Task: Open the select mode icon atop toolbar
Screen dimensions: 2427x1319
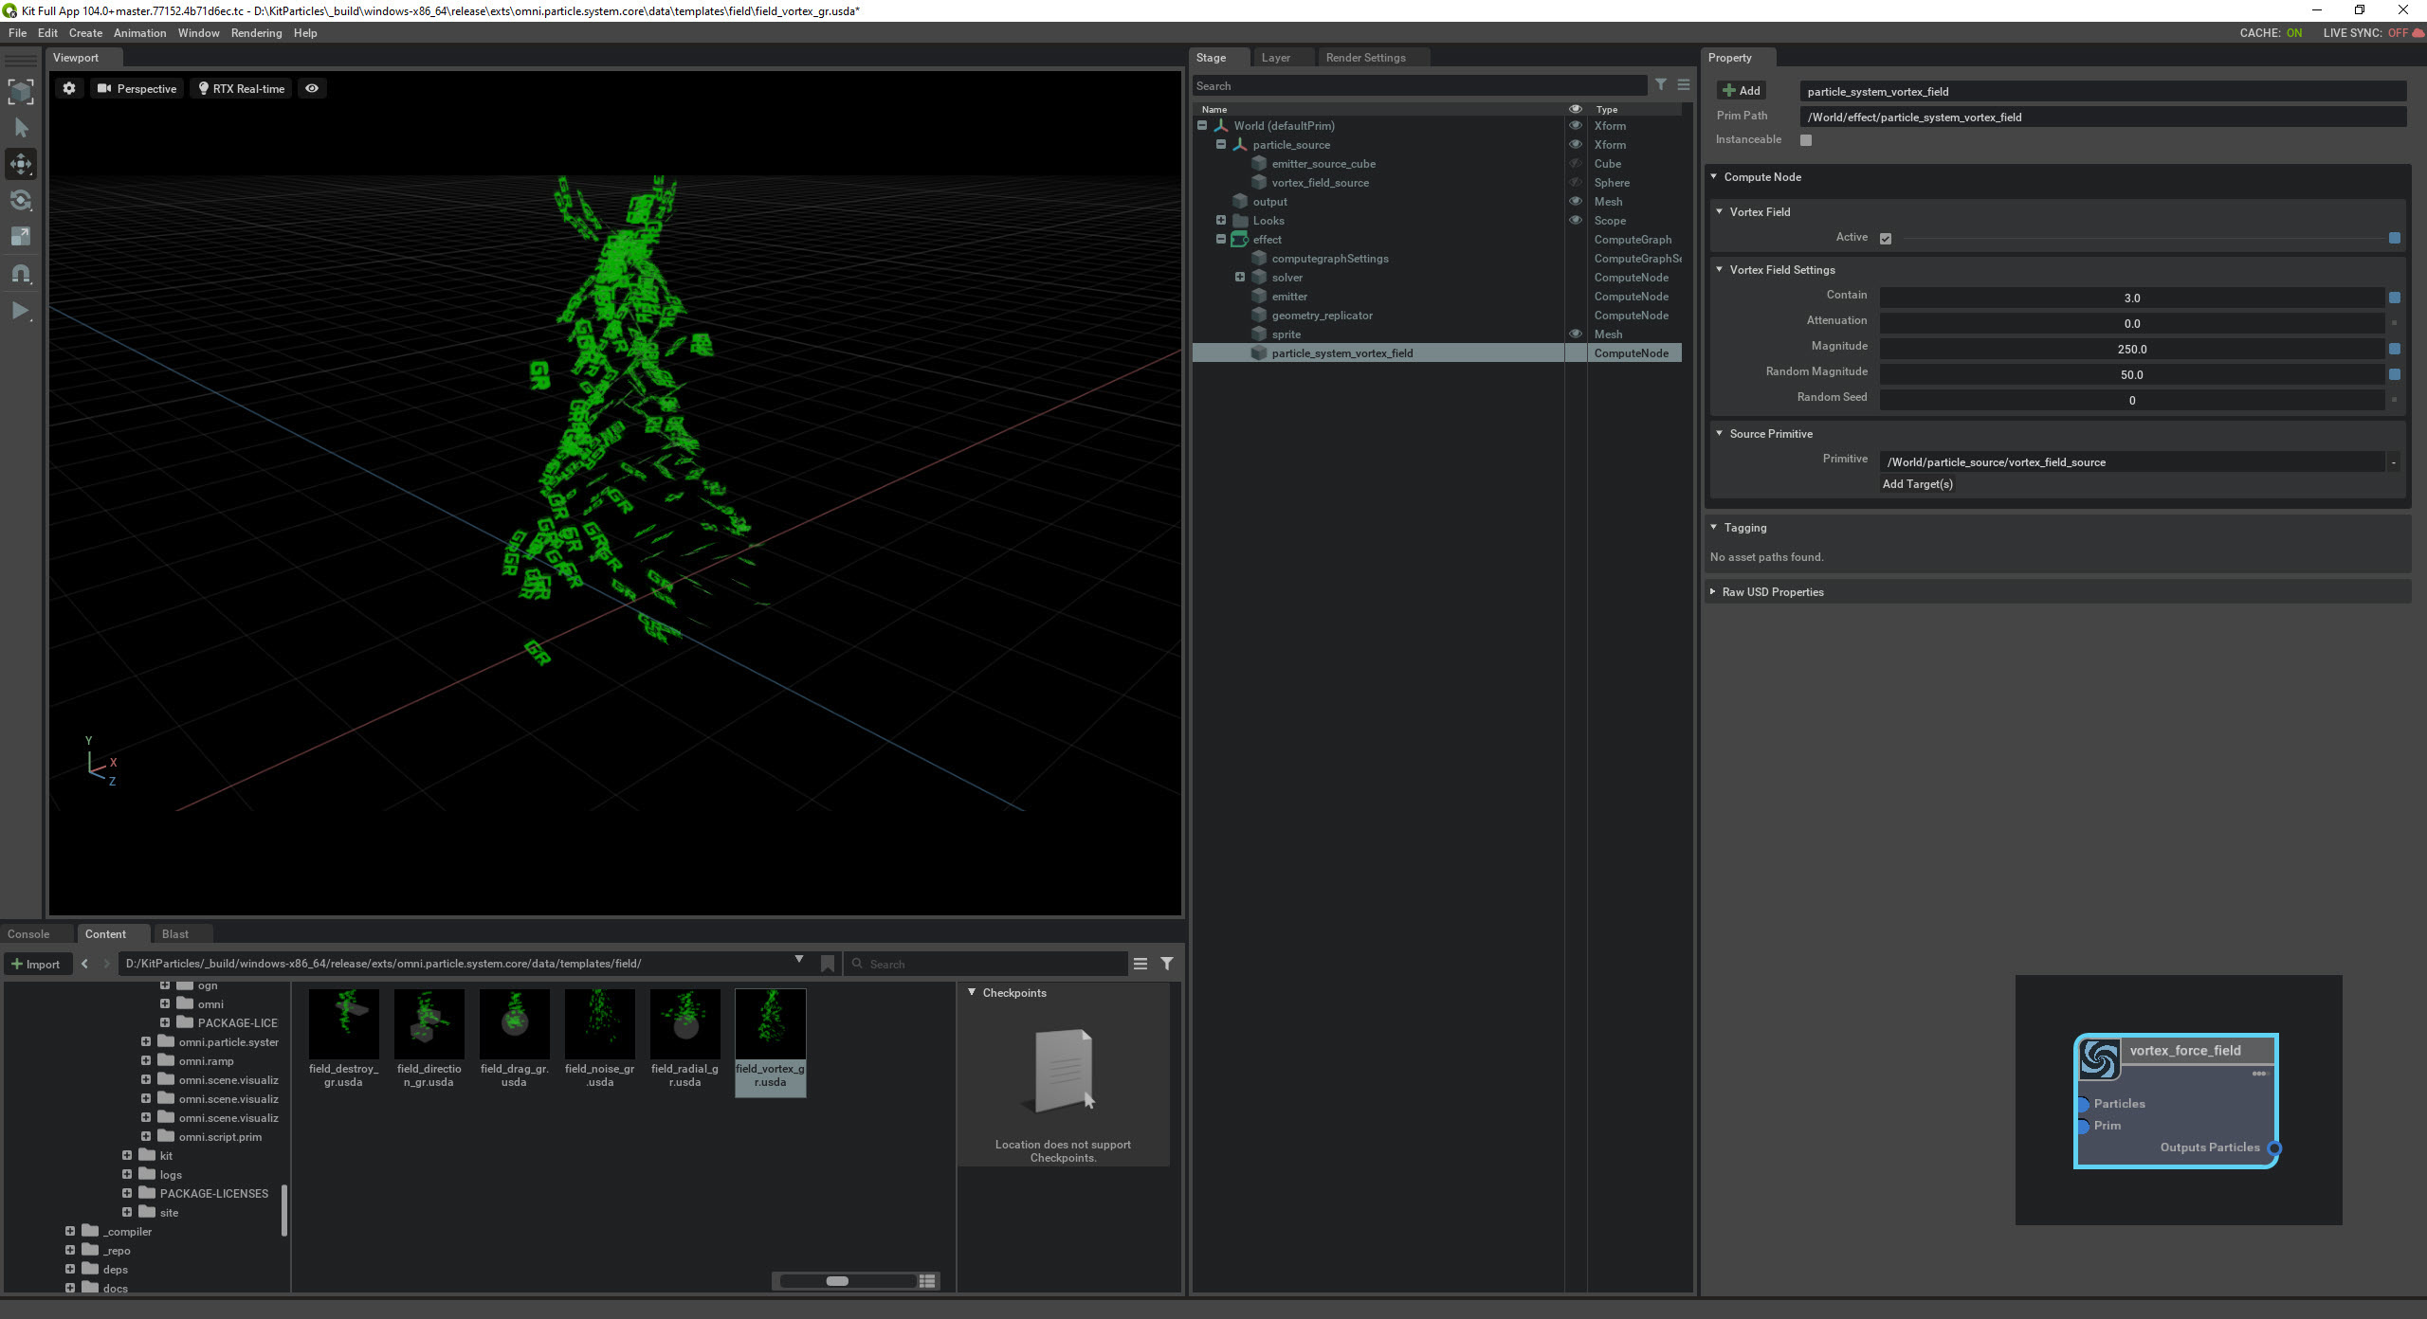Action: point(21,92)
